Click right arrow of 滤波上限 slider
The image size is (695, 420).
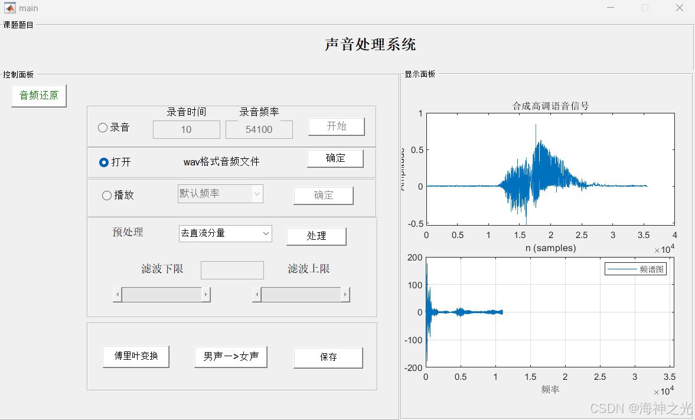pyautogui.click(x=345, y=295)
